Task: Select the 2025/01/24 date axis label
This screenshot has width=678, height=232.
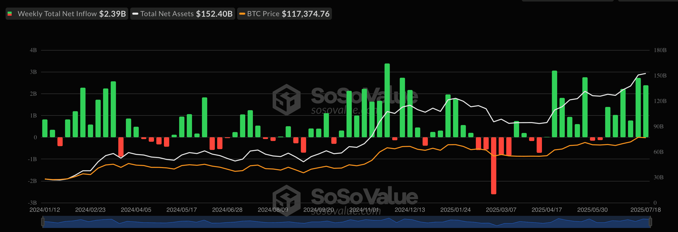Action: click(456, 210)
